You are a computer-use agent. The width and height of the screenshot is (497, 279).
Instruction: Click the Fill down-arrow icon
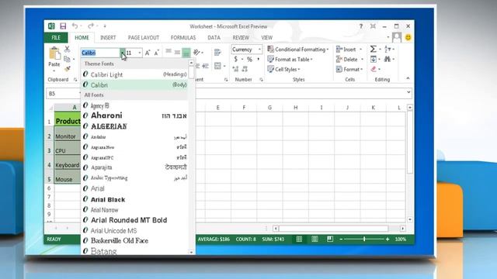374,59
